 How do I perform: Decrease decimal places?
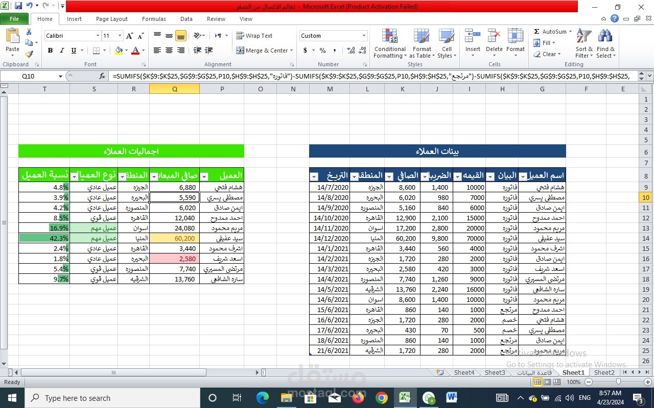tap(363, 50)
